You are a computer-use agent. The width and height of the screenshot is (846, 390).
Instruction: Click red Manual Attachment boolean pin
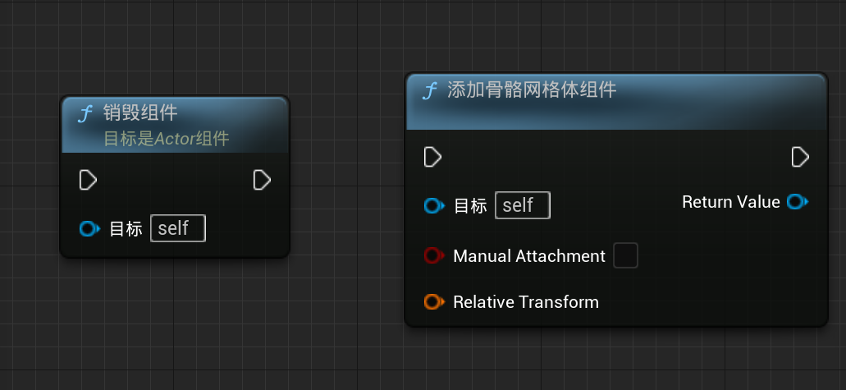coord(434,255)
